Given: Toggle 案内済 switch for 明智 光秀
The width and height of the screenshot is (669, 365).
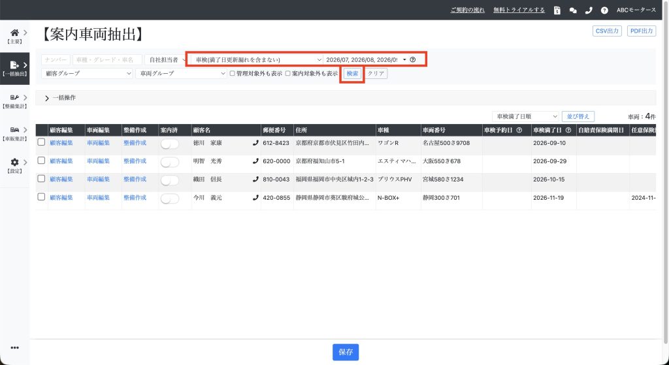Looking at the screenshot, I should click(170, 163).
